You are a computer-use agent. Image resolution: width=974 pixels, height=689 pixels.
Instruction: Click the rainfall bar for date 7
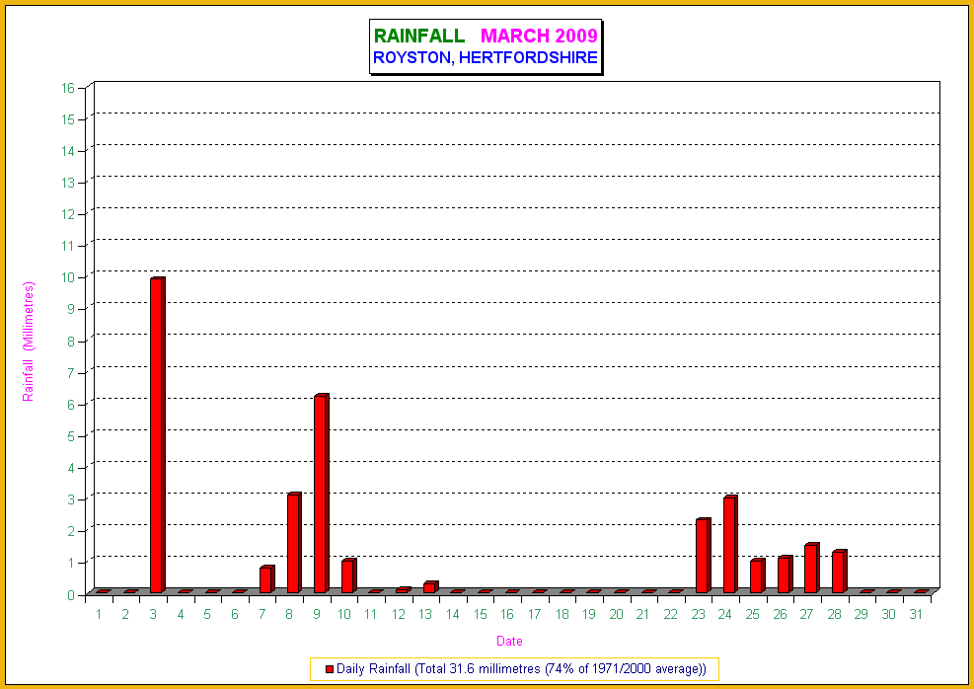point(266,579)
